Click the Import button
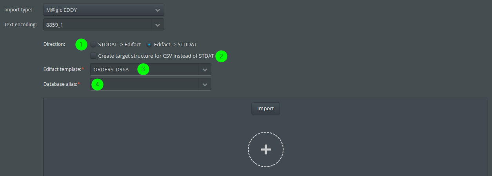492x176 pixels. pos(265,108)
